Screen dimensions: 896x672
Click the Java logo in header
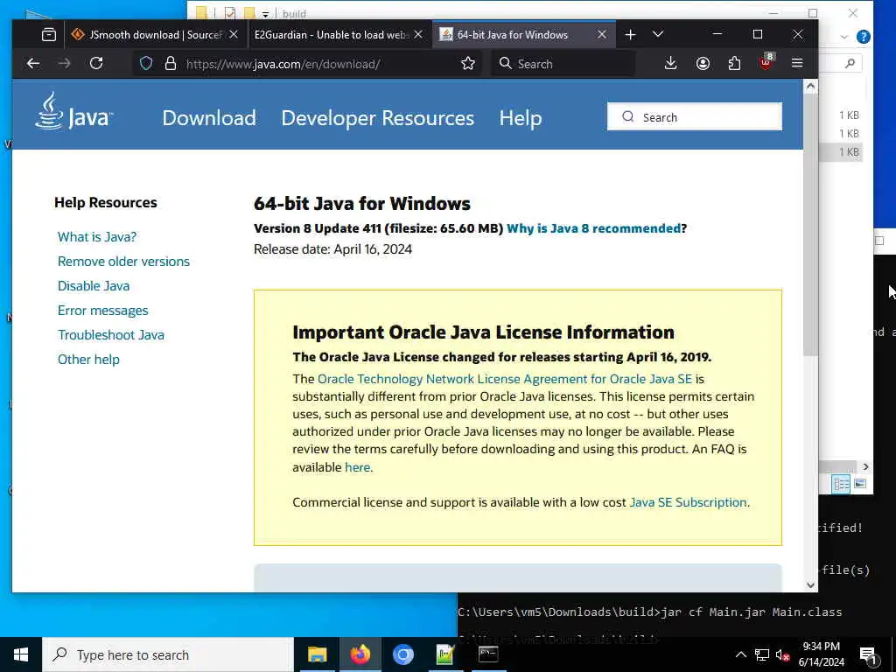tap(73, 112)
